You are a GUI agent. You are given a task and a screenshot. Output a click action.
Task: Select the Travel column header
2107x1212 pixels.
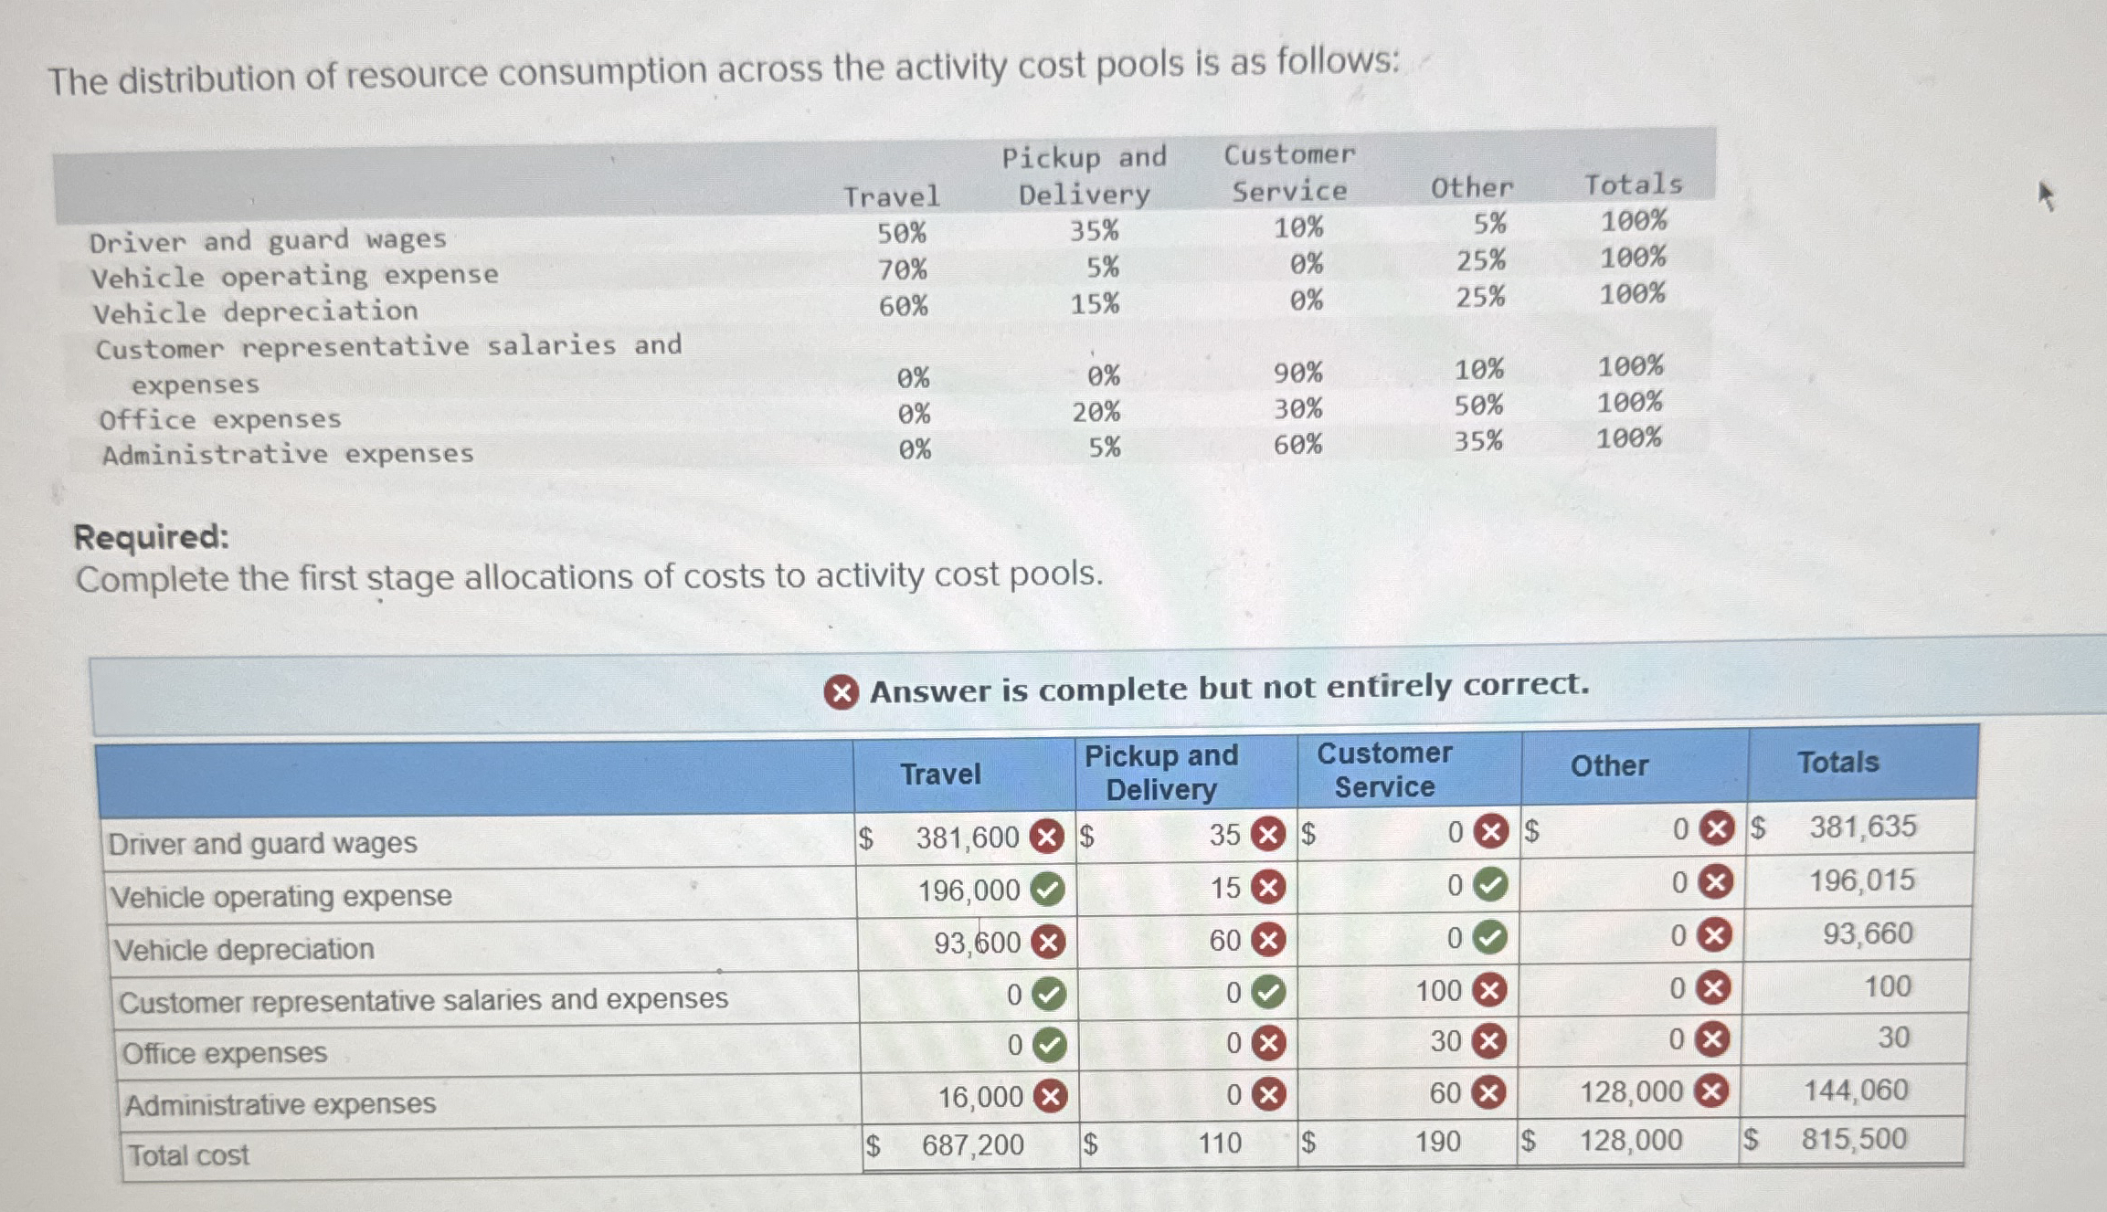coord(941,772)
